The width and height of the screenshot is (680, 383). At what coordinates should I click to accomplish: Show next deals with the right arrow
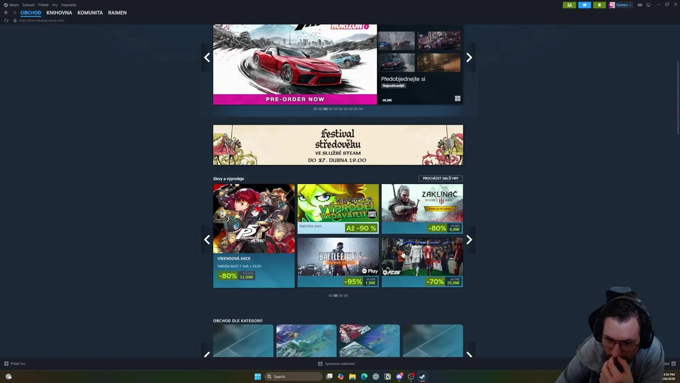coord(469,239)
